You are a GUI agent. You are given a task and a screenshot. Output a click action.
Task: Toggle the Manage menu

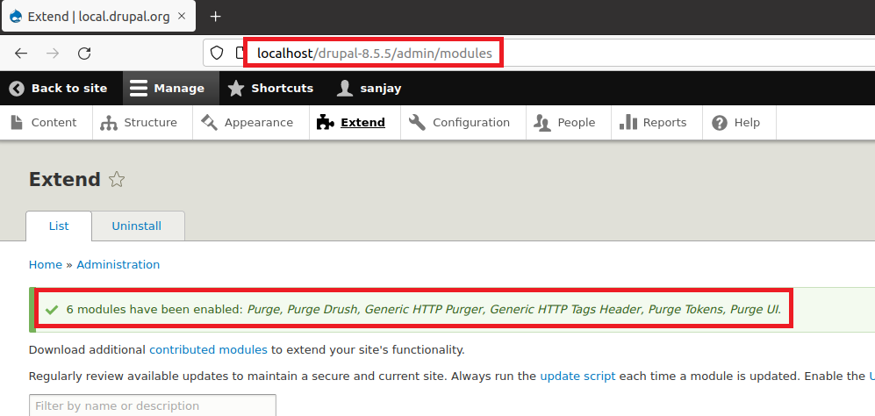[x=167, y=88]
